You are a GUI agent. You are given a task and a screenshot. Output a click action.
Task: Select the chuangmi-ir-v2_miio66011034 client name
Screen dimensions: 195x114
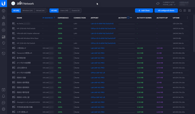pyautogui.click(x=28, y=102)
